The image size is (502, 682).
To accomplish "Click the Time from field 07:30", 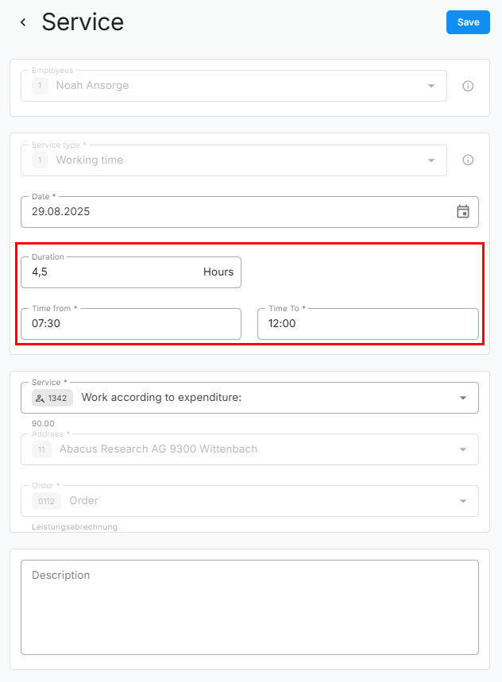I will pyautogui.click(x=130, y=324).
